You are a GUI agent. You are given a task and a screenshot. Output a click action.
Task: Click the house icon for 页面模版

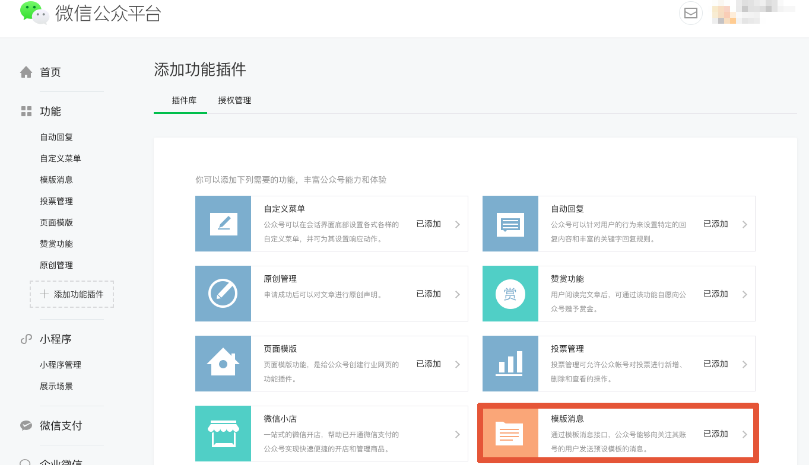pyautogui.click(x=223, y=363)
